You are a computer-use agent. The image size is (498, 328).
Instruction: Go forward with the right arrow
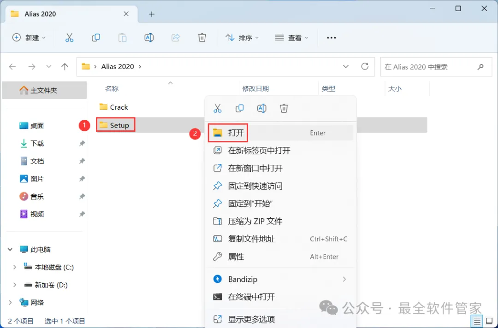coord(32,67)
